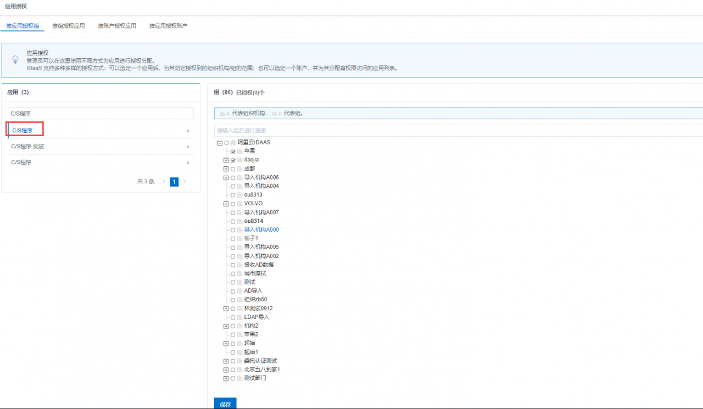Switch to 按组授权应用 tab
The height and width of the screenshot is (409, 703).
pyautogui.click(x=68, y=26)
